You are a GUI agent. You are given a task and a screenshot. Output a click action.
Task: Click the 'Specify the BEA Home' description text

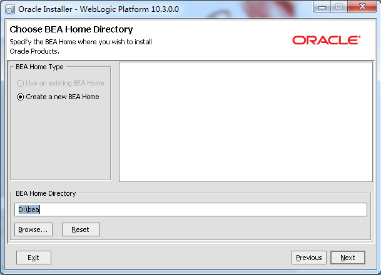[x=81, y=47]
